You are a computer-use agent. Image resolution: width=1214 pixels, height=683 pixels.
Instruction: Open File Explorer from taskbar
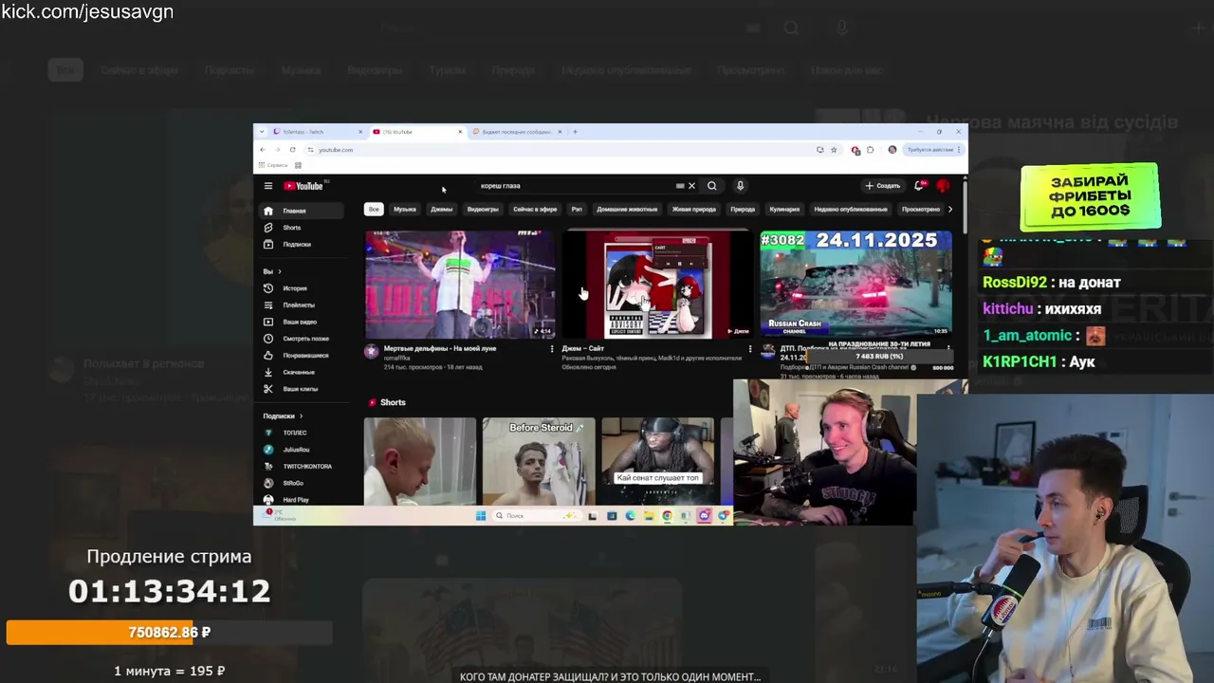(x=649, y=516)
